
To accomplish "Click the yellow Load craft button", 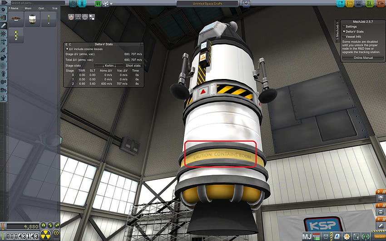I will pos(350,4).
